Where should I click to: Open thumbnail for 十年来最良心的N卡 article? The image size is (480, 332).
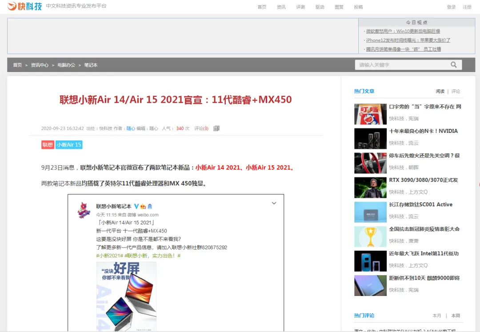370,139
